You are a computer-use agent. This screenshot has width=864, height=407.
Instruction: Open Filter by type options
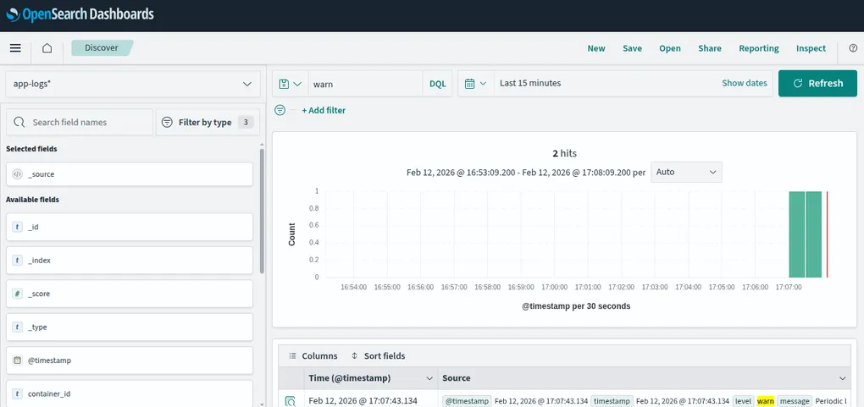(x=208, y=123)
